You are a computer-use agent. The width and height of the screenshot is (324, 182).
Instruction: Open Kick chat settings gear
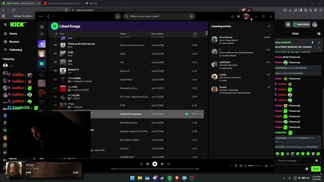(307, 169)
